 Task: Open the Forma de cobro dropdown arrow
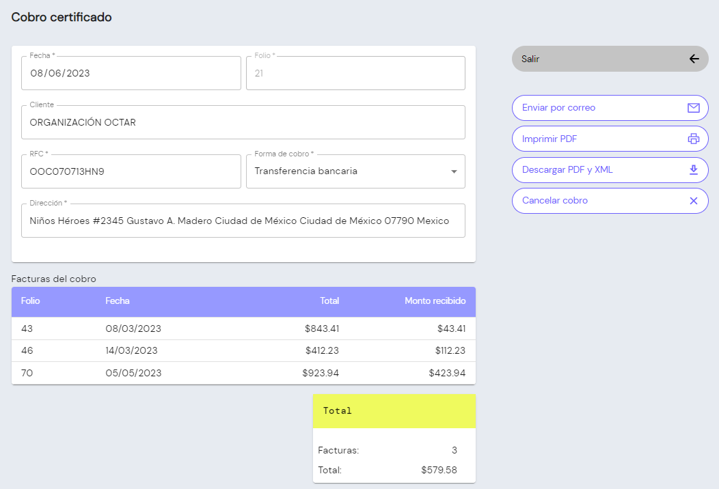tap(454, 171)
